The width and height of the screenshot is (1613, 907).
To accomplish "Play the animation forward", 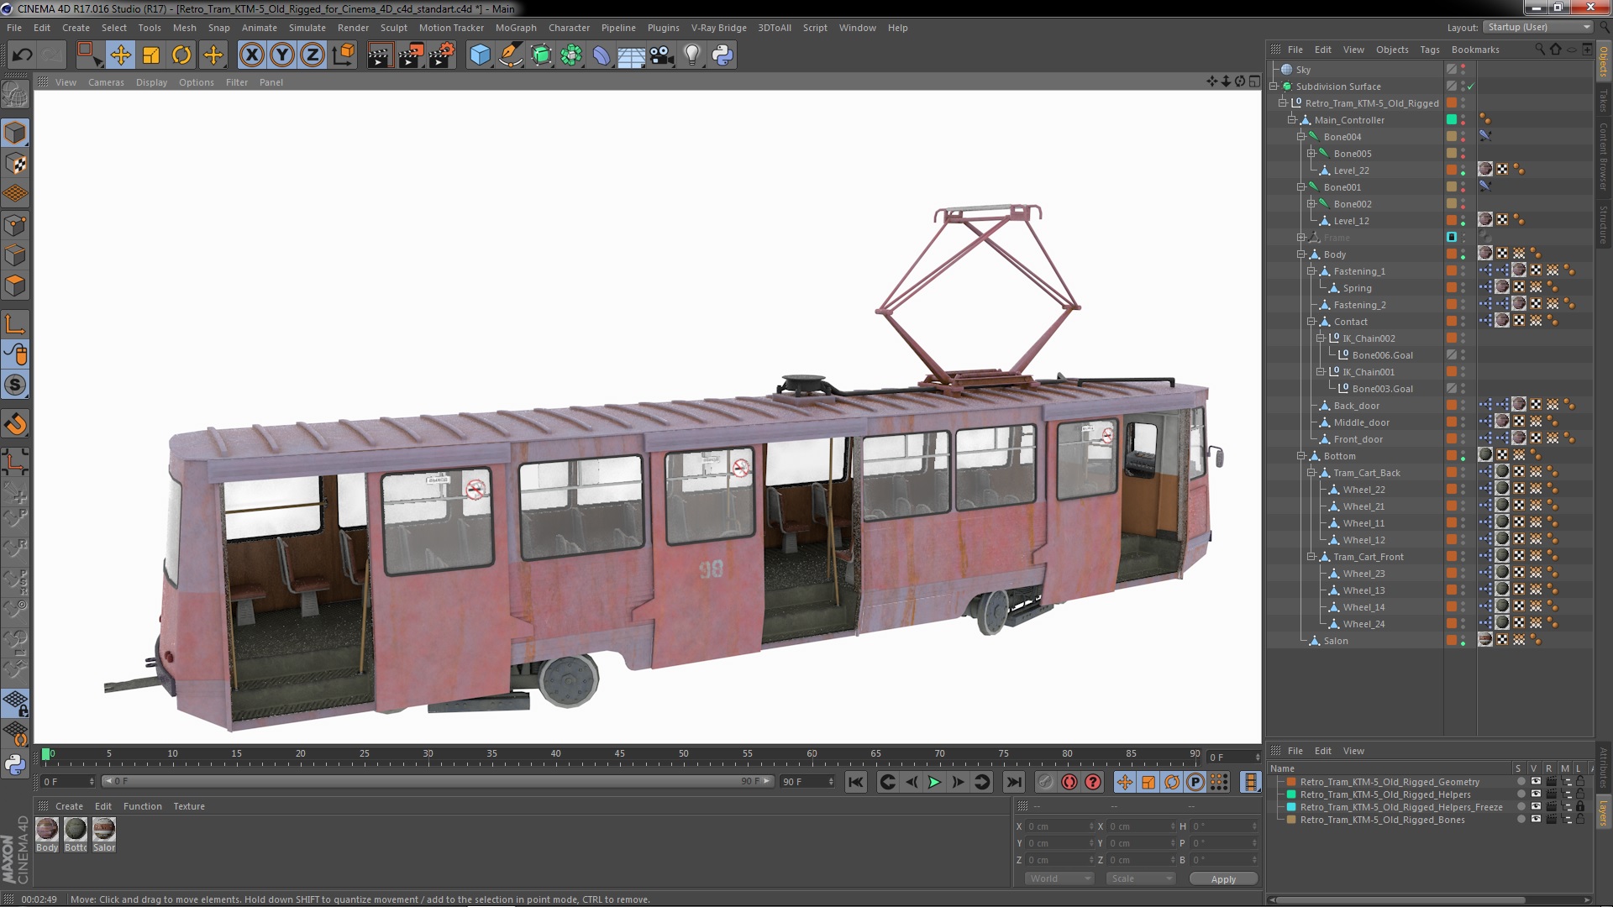I will [933, 782].
